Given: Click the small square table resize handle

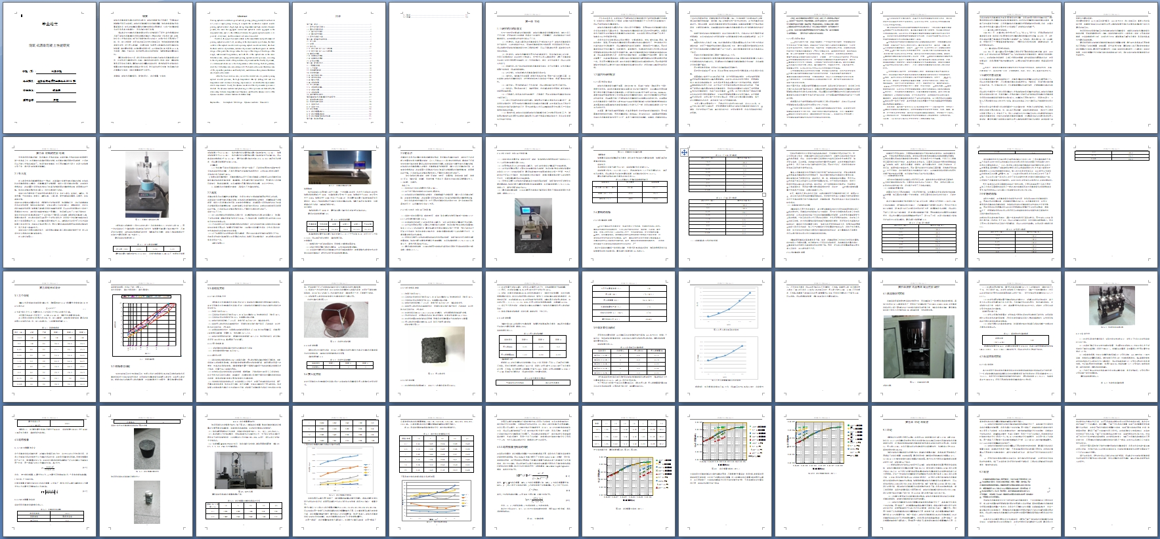Looking at the screenshot, I should (764, 195).
